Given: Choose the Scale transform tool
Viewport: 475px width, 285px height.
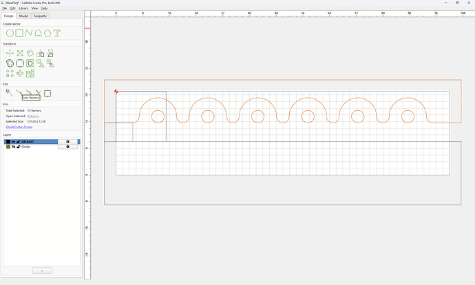Looking at the screenshot, I should pyautogui.click(x=20, y=53).
